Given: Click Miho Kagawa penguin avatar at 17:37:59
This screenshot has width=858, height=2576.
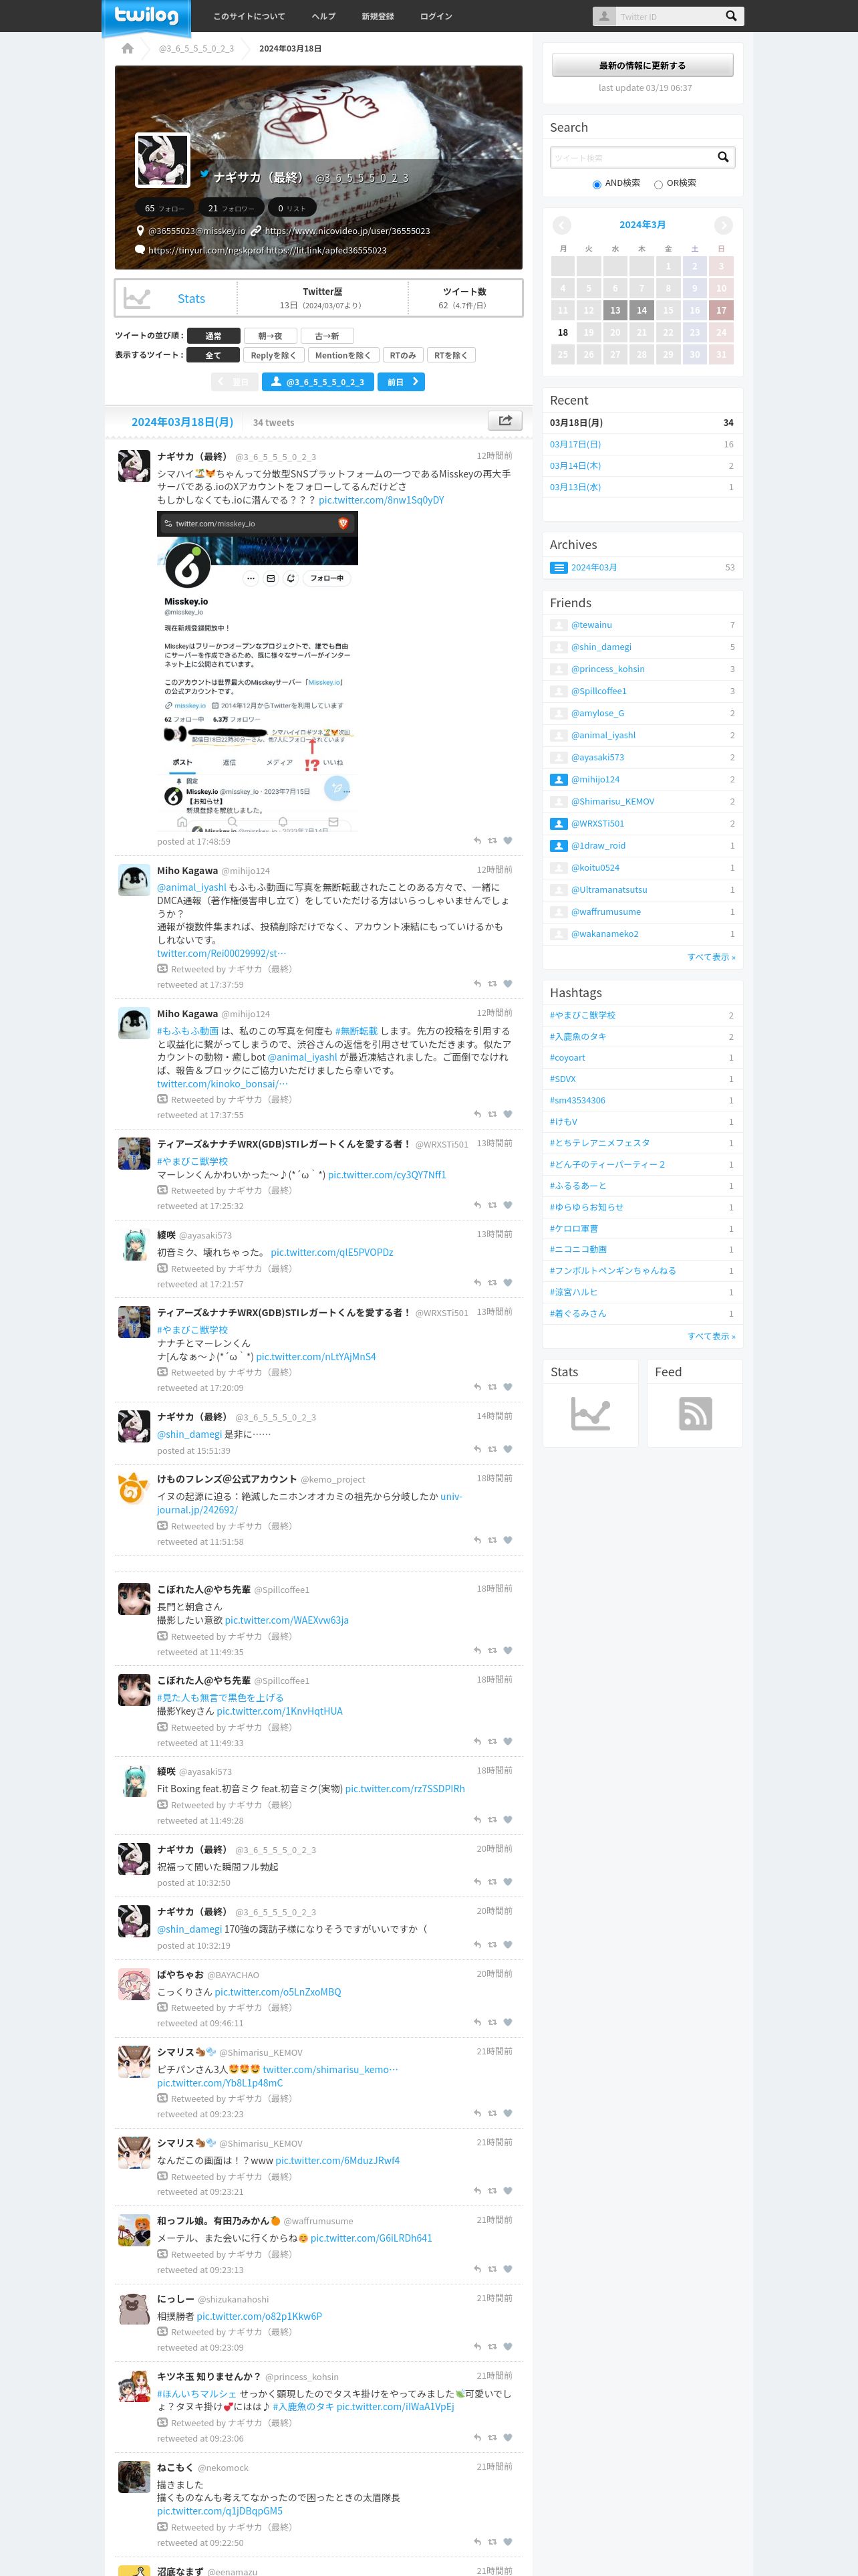Looking at the screenshot, I should pyautogui.click(x=134, y=881).
